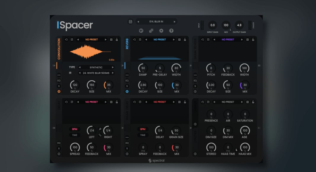Open the Grain Reverb NO PRESET name menu
The height and width of the screenshot is (172, 316).
(228, 39)
